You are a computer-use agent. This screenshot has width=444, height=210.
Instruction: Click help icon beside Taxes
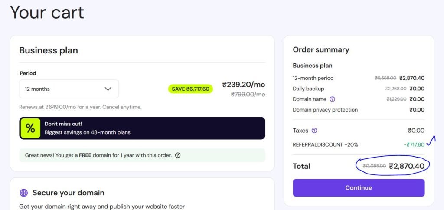click(314, 131)
